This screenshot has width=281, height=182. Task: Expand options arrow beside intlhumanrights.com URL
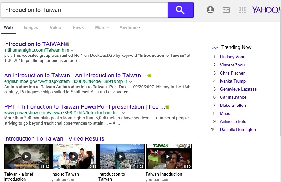pos(72,50)
